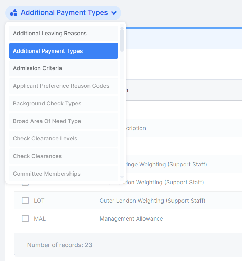Select Background Check Types entry
Screen dimensions: 242x261
pos(64,103)
